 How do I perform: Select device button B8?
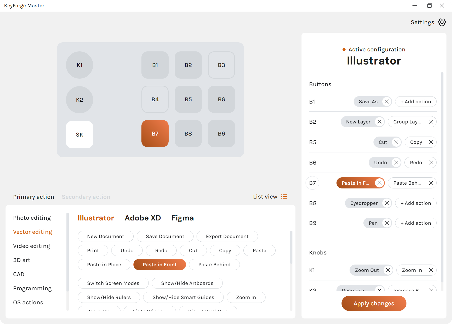tap(188, 134)
